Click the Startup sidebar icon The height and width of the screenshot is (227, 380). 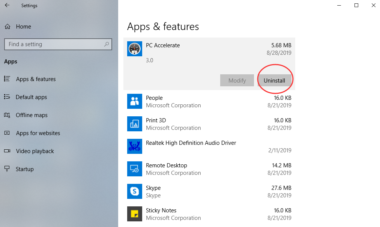tap(7, 169)
